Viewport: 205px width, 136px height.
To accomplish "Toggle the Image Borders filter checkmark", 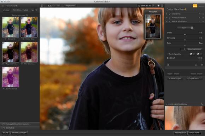I will pos(170,22).
